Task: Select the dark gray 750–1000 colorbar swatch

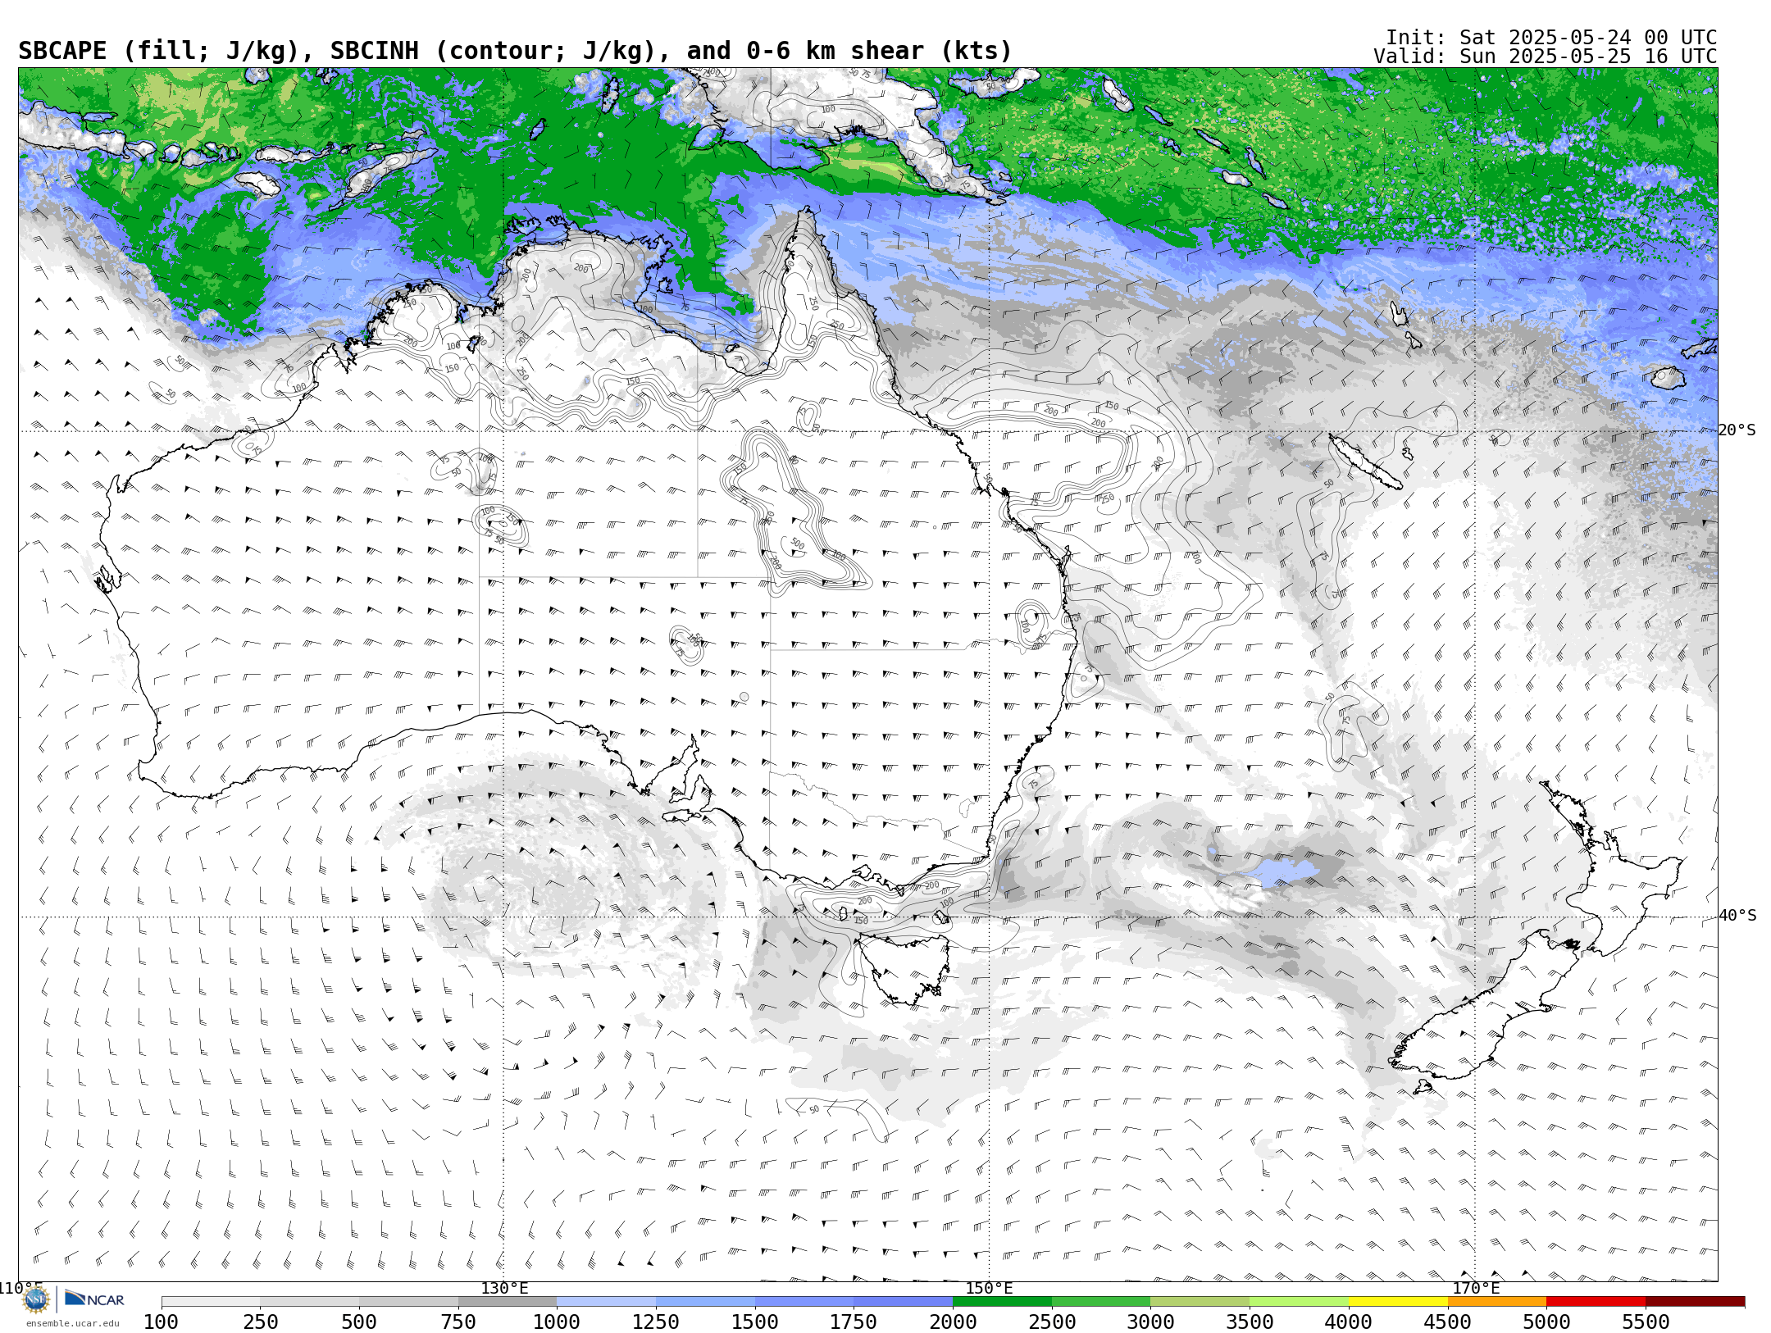Action: click(508, 1301)
